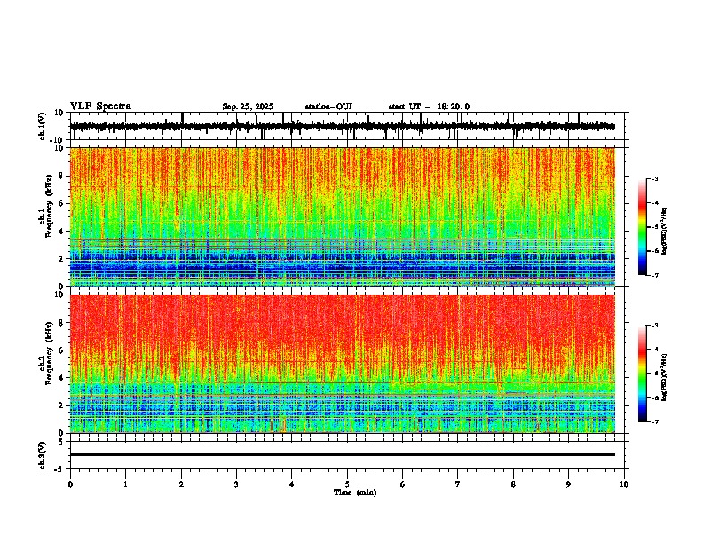Click the "6" kHz tick on ch.2 spectrogram axis
Image resolution: width=703 pixels, height=543 pixels.
point(62,350)
